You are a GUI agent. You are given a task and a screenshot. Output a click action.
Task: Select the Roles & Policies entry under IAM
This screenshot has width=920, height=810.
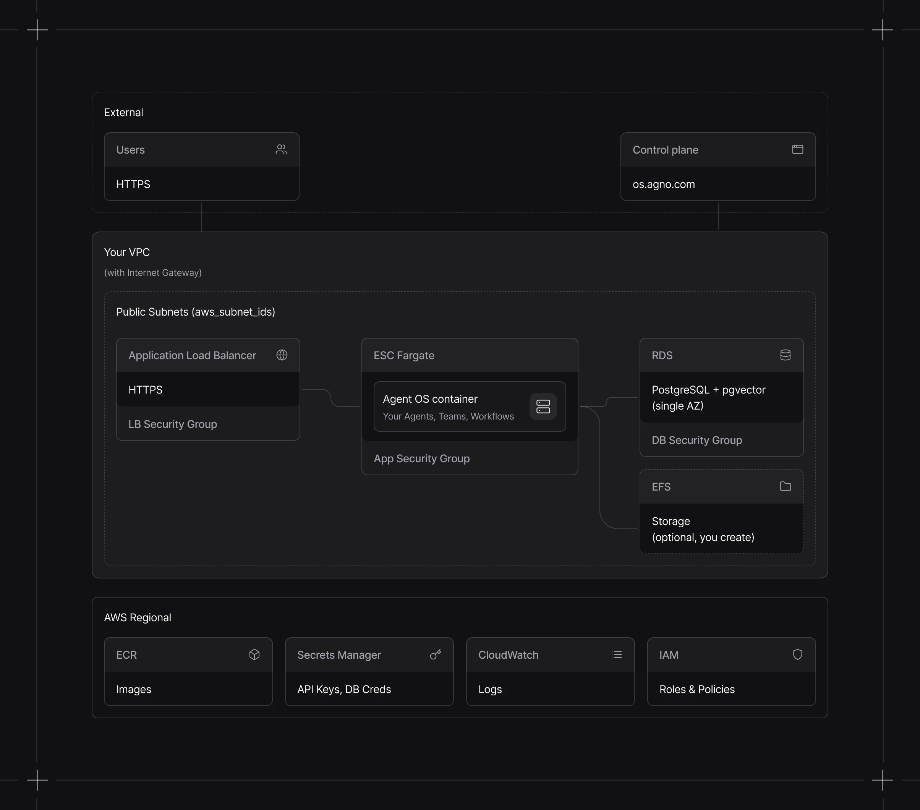tap(696, 689)
